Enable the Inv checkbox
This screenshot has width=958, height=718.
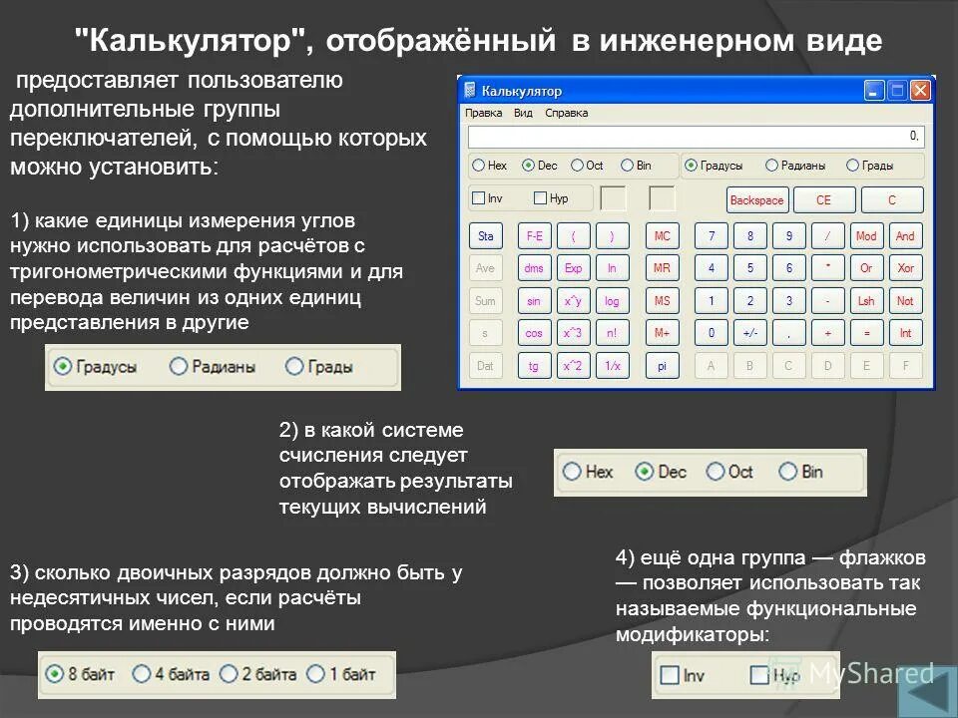(476, 198)
